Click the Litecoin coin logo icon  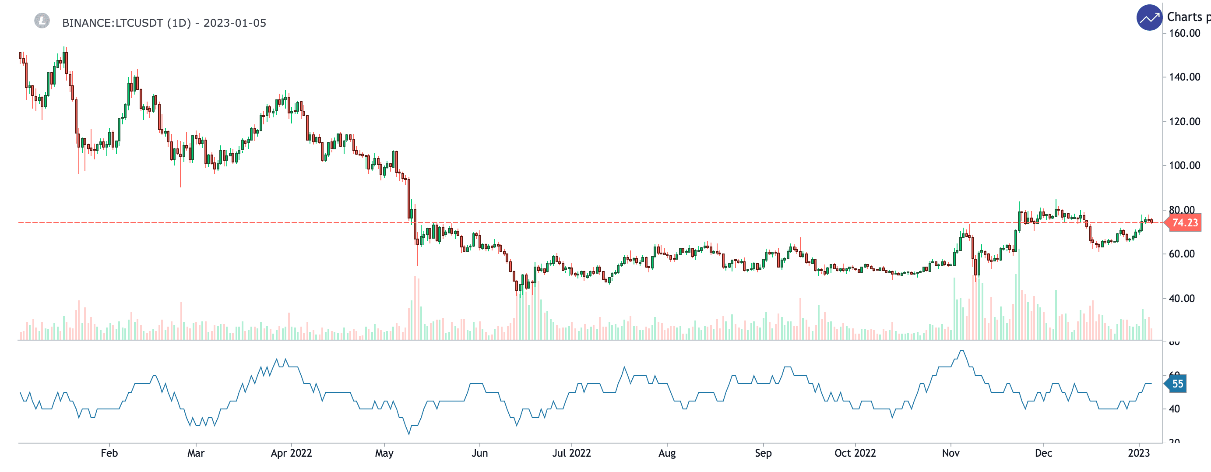click(42, 21)
